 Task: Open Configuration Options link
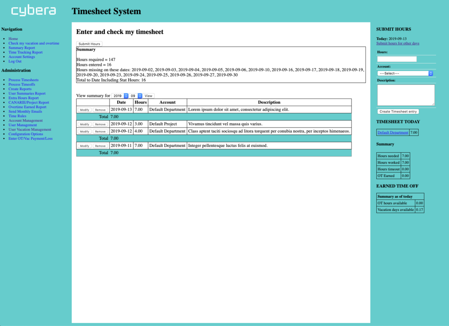point(26,134)
